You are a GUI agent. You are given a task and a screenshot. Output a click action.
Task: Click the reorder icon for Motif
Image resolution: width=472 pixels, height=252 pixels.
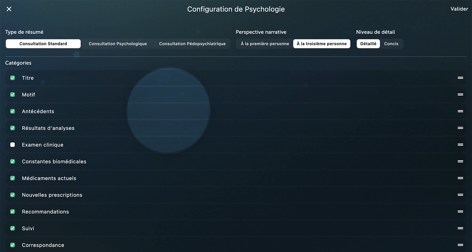point(460,94)
